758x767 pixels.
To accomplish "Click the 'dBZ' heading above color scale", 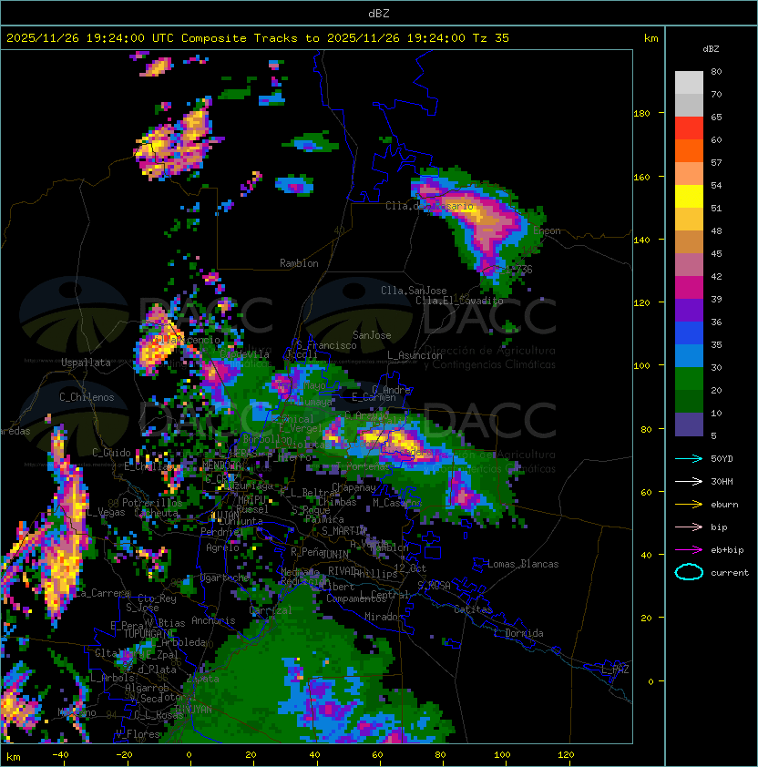I will 711,49.
